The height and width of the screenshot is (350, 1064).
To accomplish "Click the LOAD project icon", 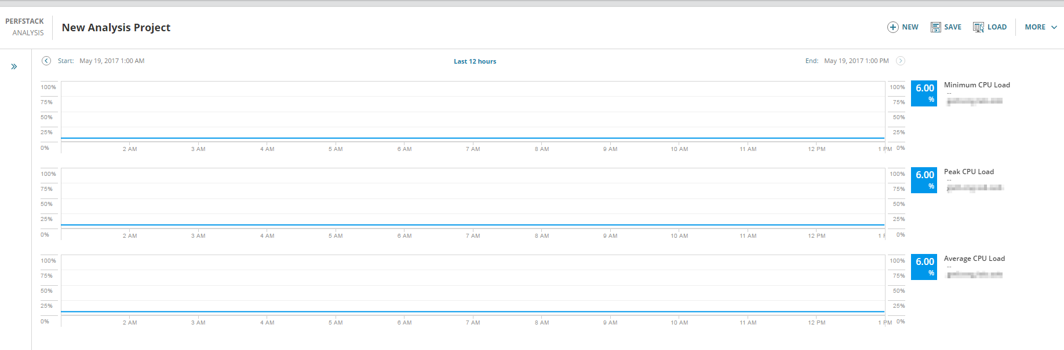I will click(978, 27).
